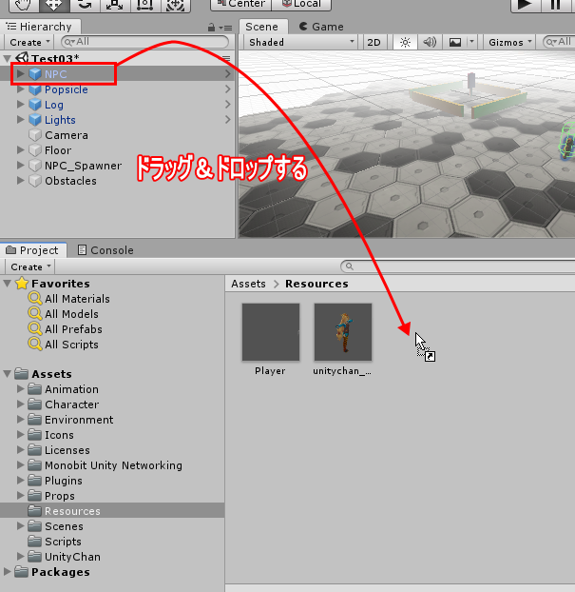The height and width of the screenshot is (592, 575).
Task: Select the Move tool
Action: [55, 5]
